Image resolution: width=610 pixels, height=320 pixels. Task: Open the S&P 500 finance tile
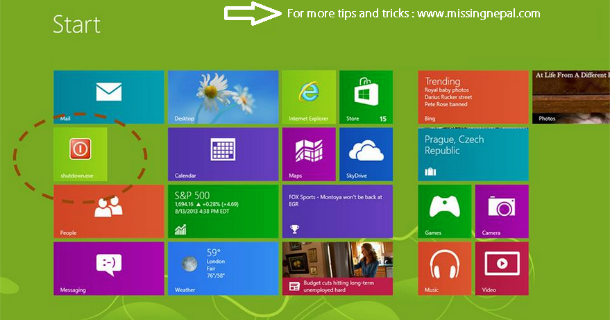pyautogui.click(x=223, y=212)
